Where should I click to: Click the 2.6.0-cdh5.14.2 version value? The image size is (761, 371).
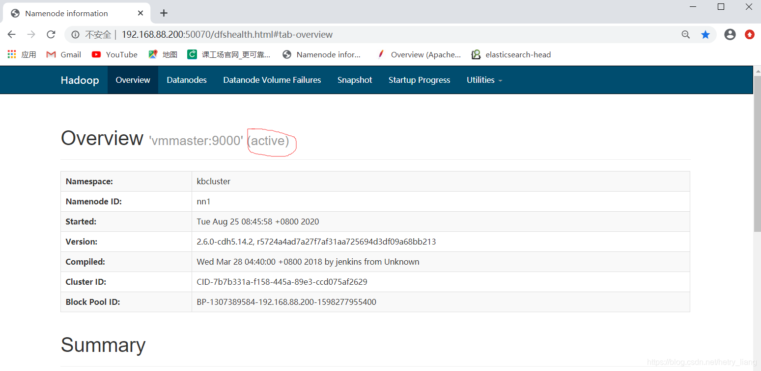tap(316, 242)
